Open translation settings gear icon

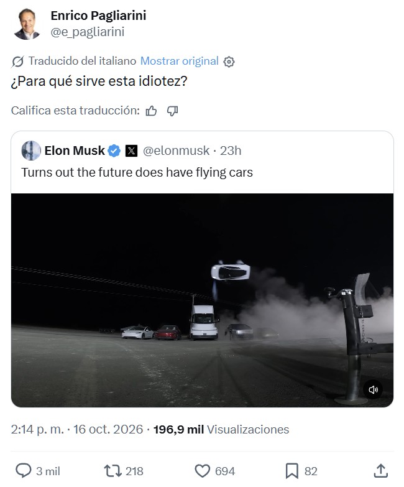click(x=229, y=62)
